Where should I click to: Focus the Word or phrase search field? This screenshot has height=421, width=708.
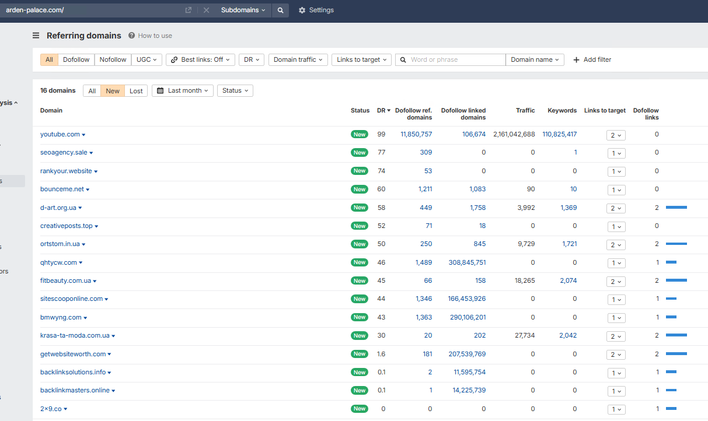(455, 59)
